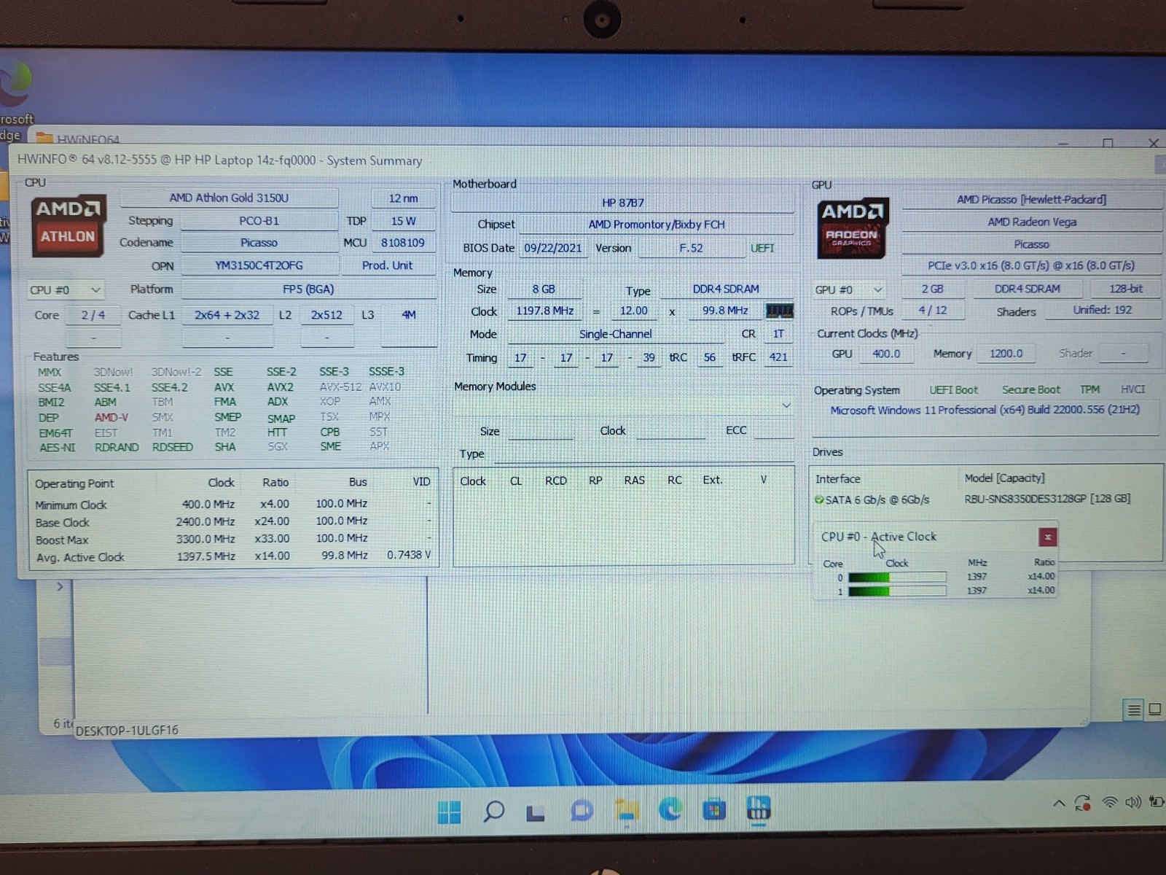
Task: Open Windows Start menu
Action: pyautogui.click(x=449, y=812)
